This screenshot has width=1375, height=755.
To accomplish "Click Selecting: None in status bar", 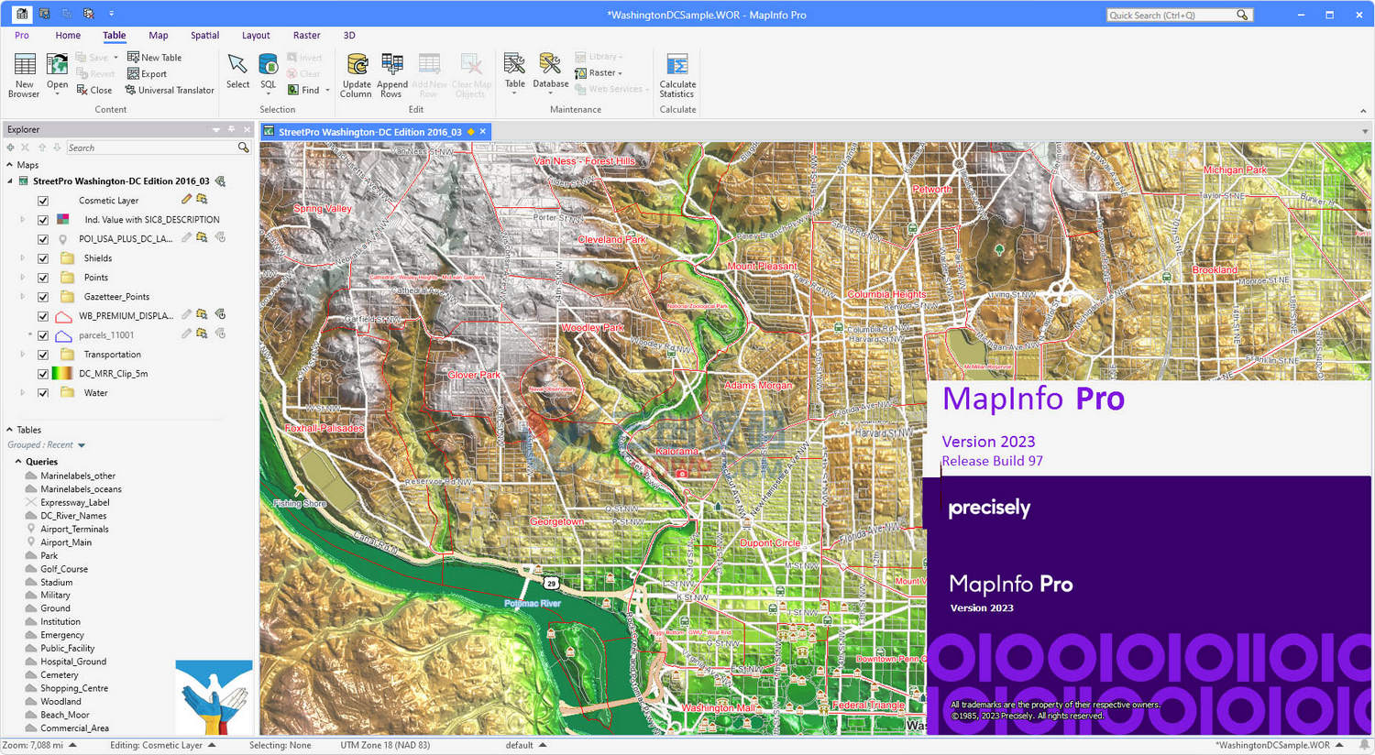I will (x=280, y=745).
